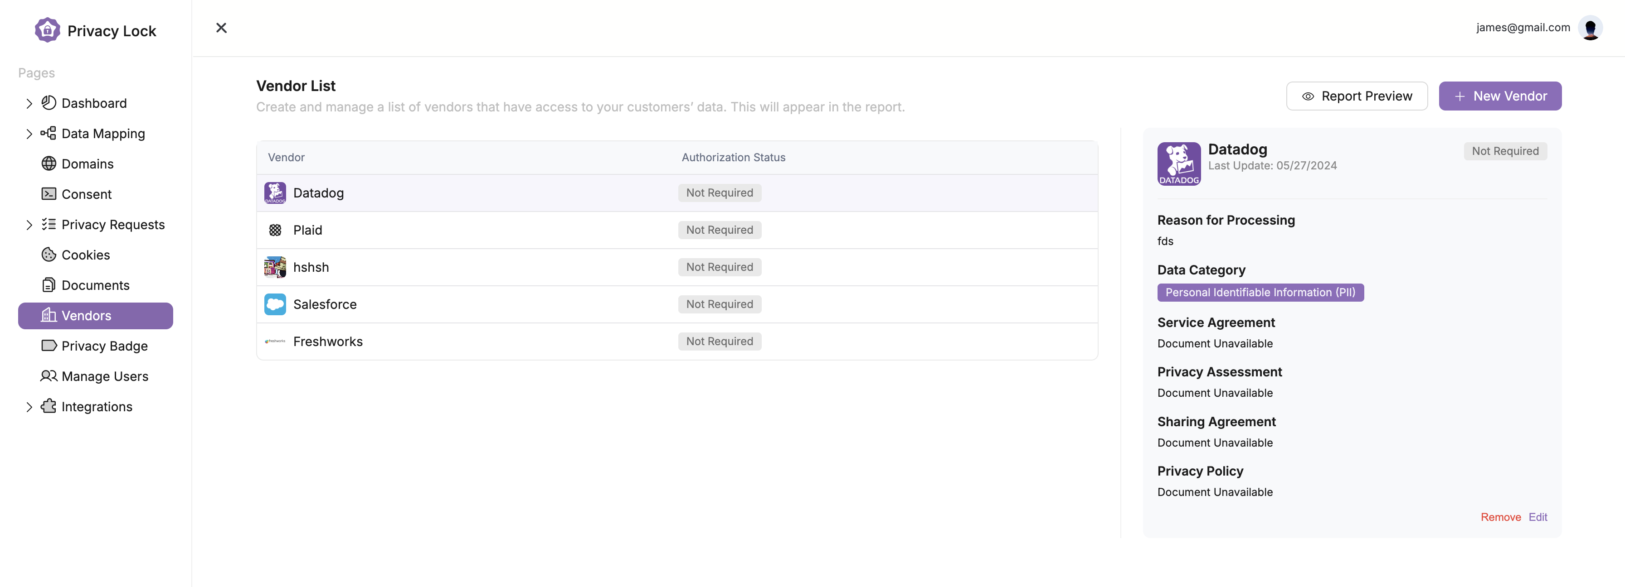Screen dimensions: 1625x587
Task: Open the Consent page
Action: click(87, 194)
